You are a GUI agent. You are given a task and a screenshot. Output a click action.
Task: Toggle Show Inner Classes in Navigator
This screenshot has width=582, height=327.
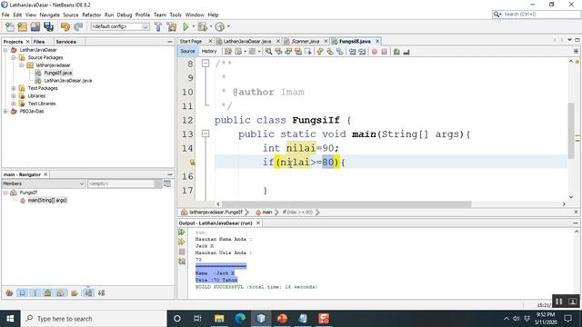click(61, 292)
